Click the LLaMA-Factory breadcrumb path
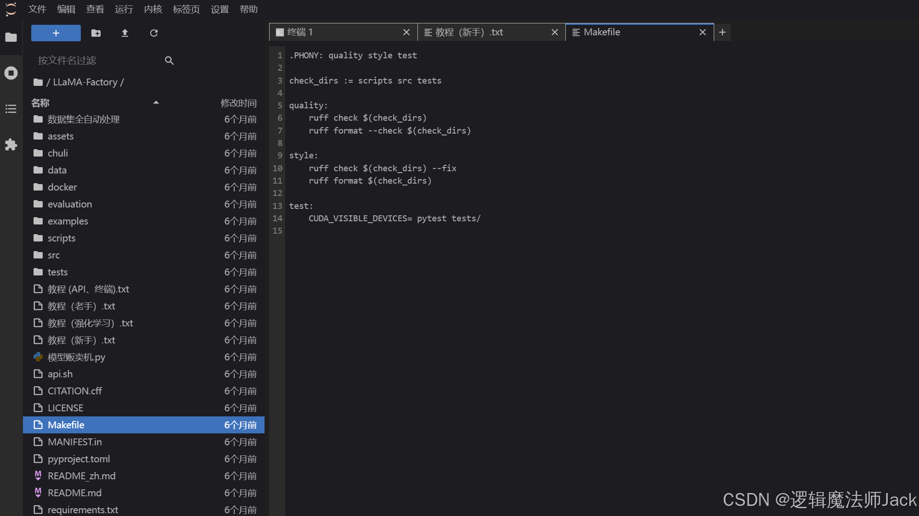The width and height of the screenshot is (919, 516). click(x=85, y=82)
